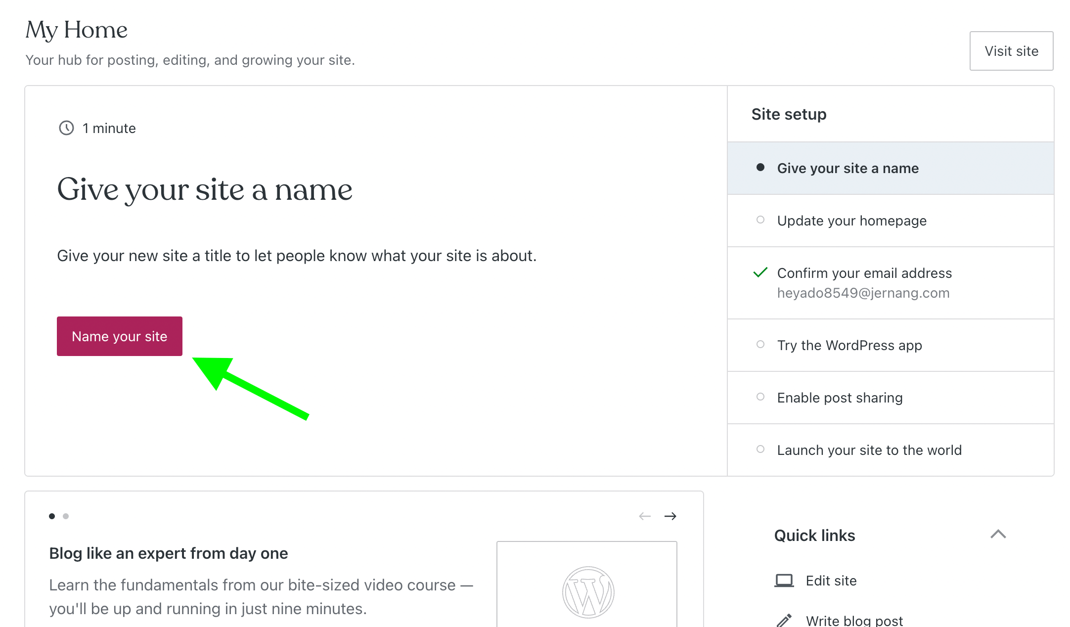Select the first carousel page dot

point(52,516)
